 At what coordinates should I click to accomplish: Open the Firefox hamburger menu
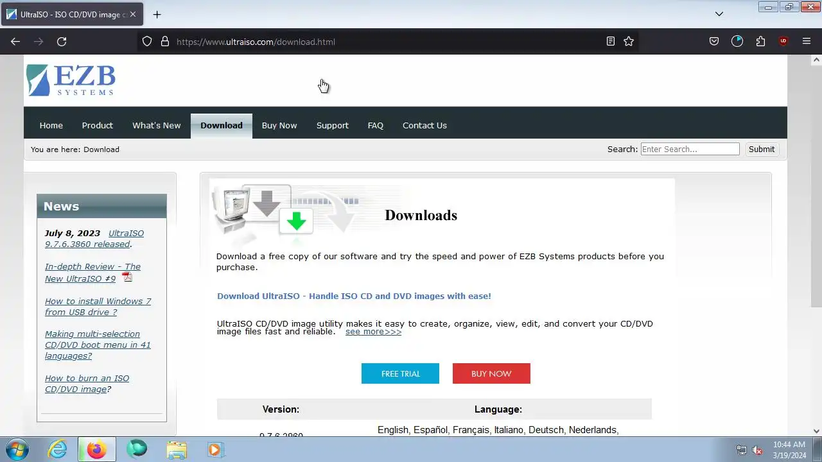[807, 42]
